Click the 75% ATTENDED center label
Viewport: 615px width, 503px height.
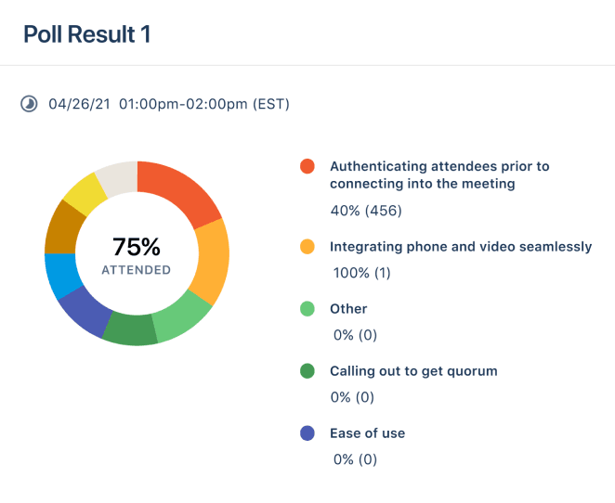[x=137, y=255]
